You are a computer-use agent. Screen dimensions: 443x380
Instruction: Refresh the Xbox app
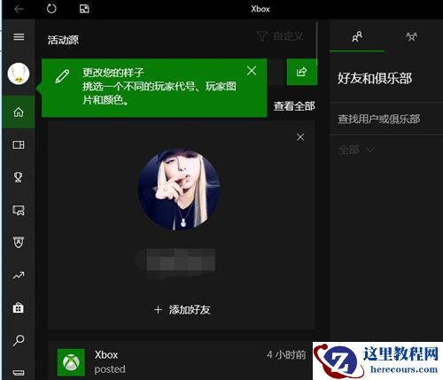tap(51, 9)
